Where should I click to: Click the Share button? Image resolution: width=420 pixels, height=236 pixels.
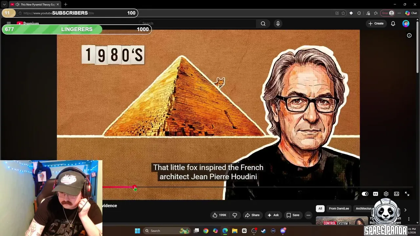[252, 215]
